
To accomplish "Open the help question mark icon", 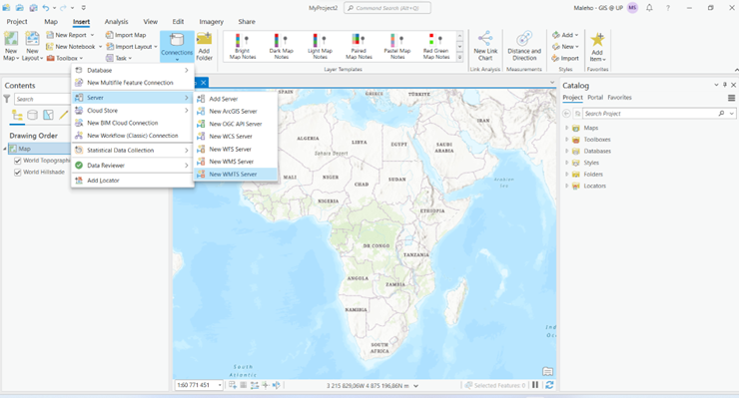I will [668, 8].
